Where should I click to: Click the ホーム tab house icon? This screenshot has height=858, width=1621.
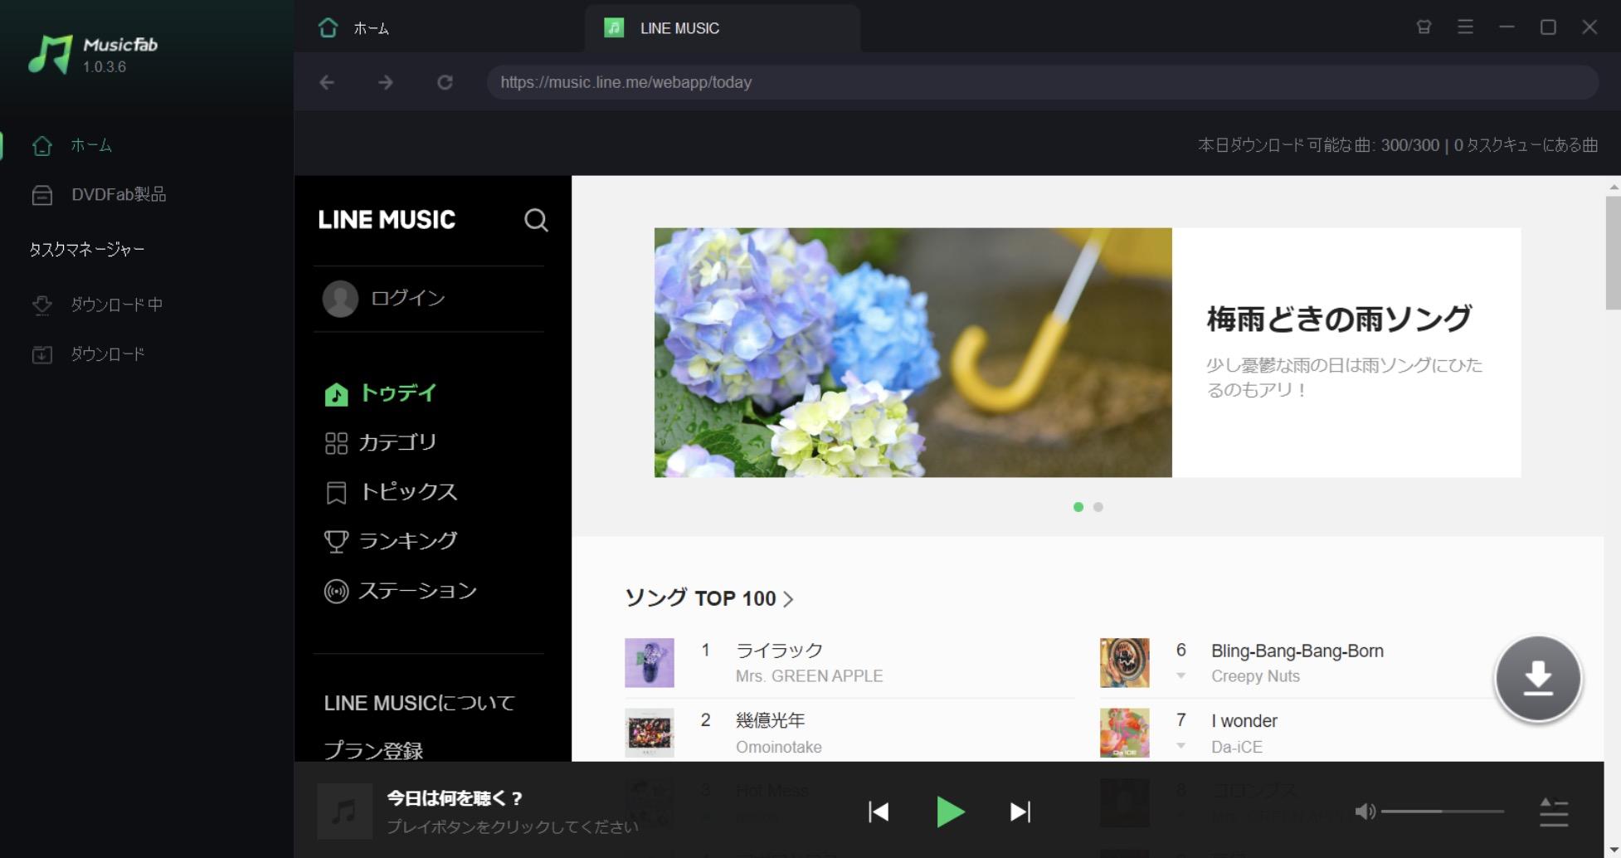coord(328,28)
